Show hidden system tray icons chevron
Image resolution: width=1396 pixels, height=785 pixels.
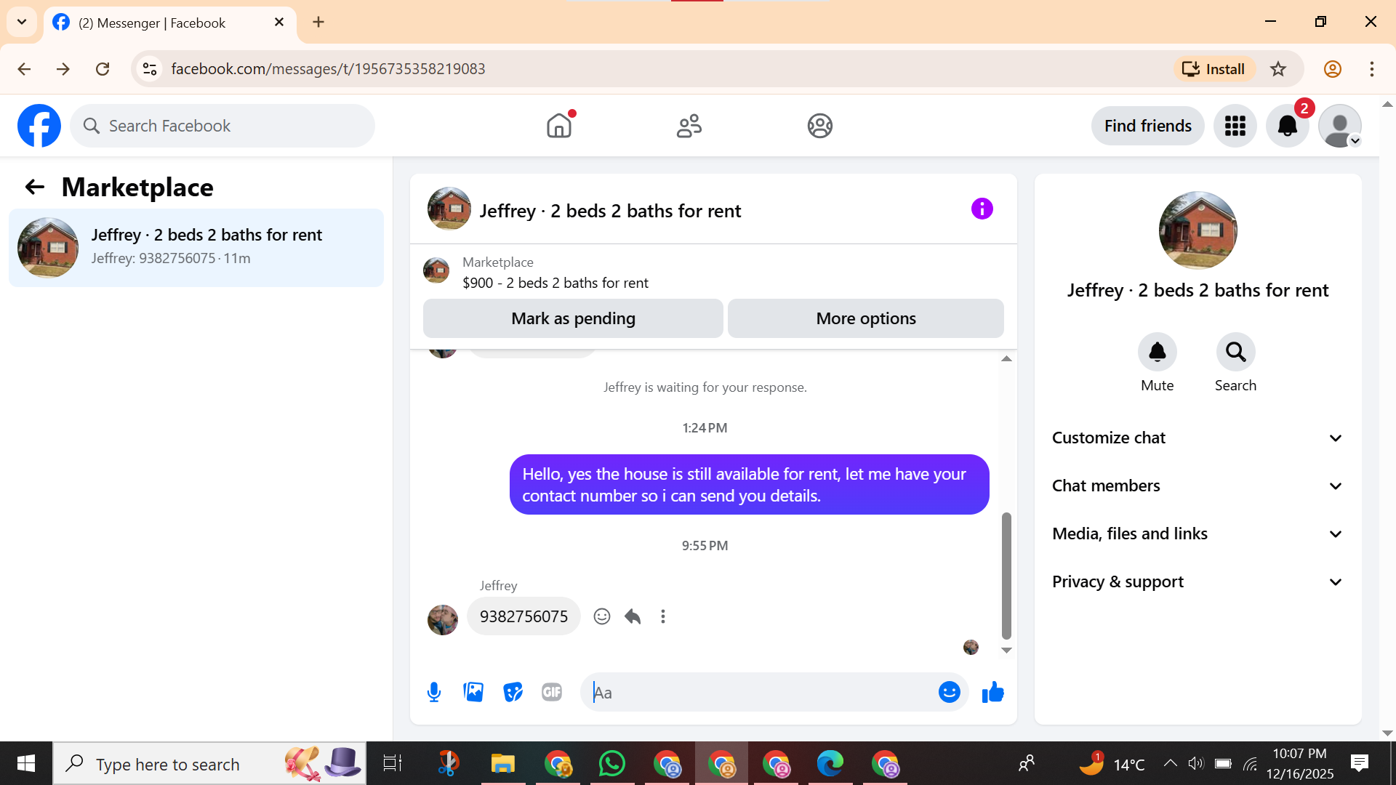pyautogui.click(x=1170, y=763)
